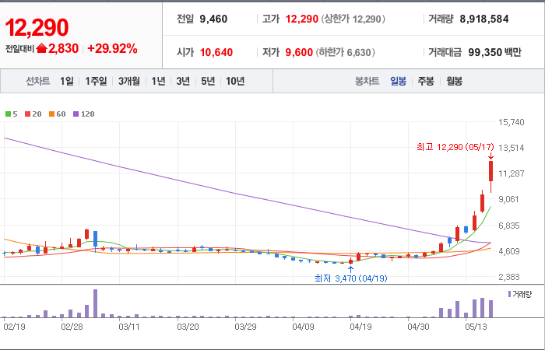Click the large current price 12,290
The image size is (545, 350).
click(x=37, y=27)
